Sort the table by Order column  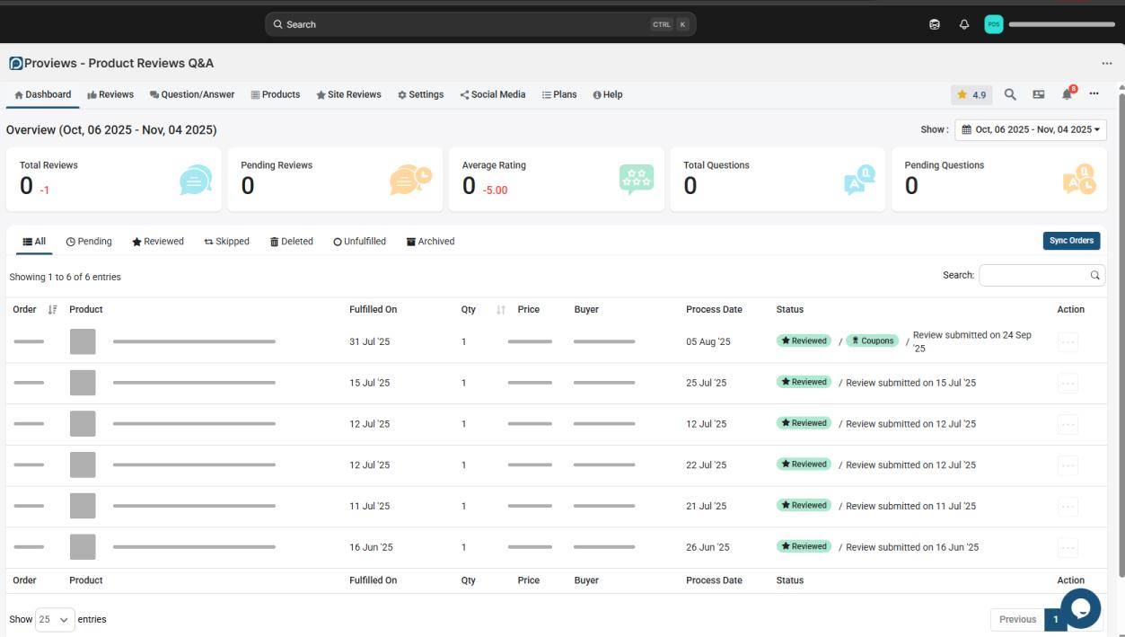52,309
